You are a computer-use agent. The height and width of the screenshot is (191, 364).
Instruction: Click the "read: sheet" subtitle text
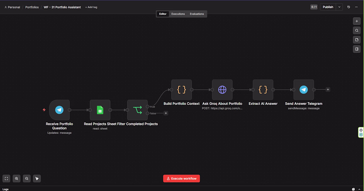(x=100, y=129)
